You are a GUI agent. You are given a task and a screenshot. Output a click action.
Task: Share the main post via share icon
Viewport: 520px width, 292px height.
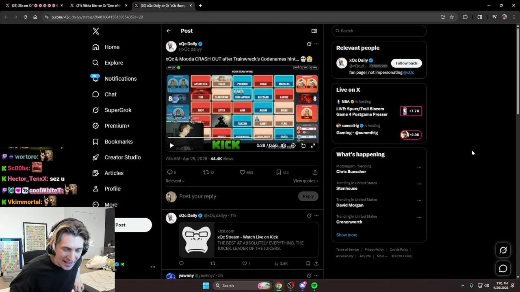tap(315, 172)
